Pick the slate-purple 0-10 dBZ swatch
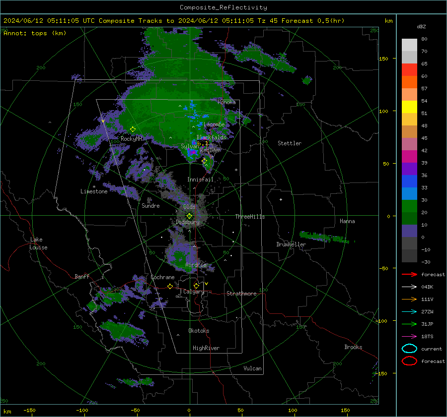This screenshot has height=417, width=447. (409, 231)
